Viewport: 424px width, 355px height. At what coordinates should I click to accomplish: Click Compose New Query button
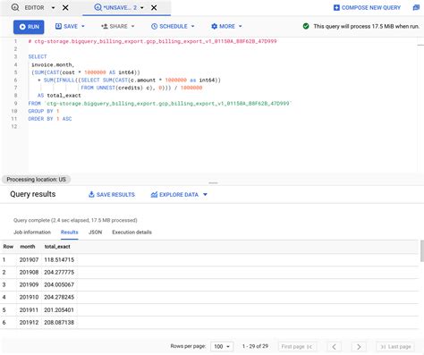(x=367, y=8)
